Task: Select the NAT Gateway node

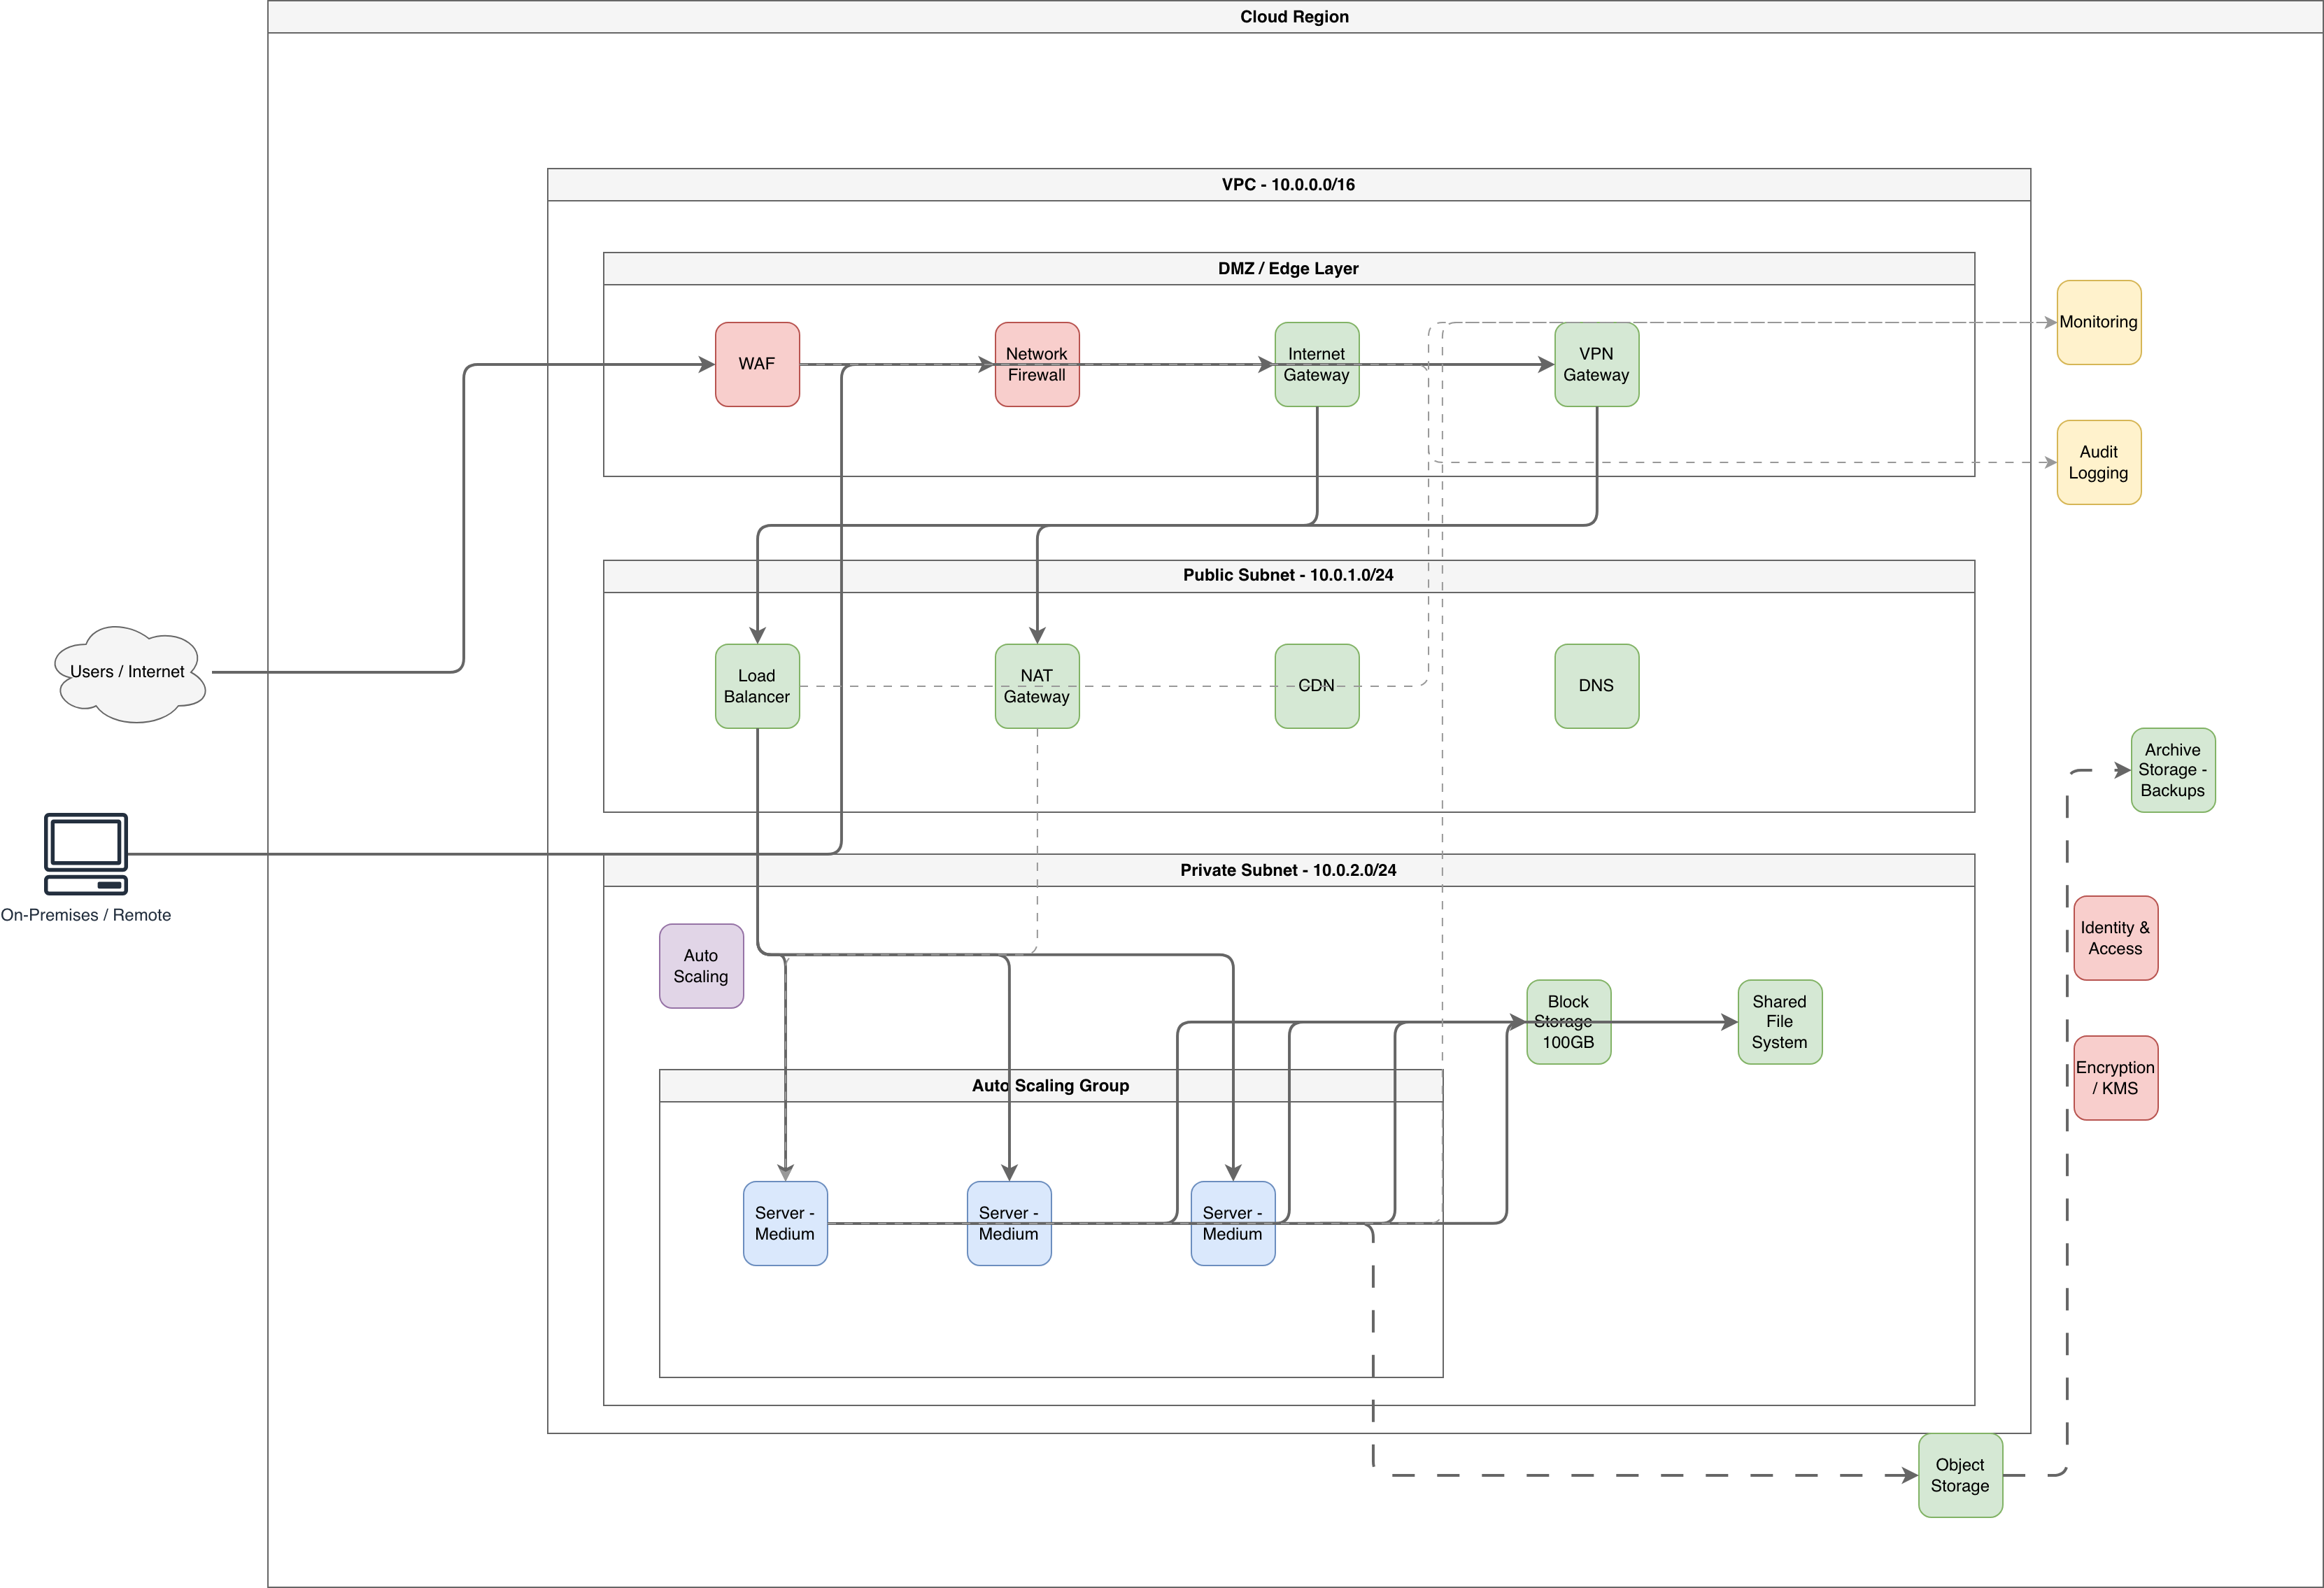Action: [x=1037, y=686]
